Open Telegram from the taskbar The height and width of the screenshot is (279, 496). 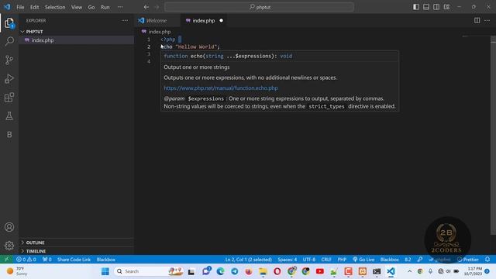(234, 271)
